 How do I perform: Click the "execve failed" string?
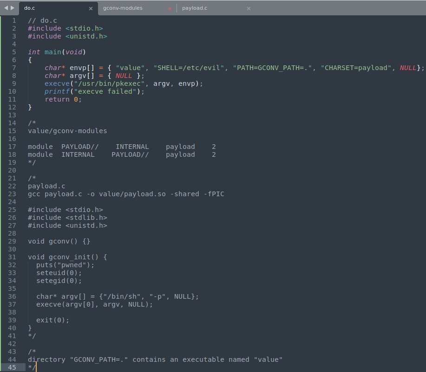pyautogui.click(x=105, y=91)
